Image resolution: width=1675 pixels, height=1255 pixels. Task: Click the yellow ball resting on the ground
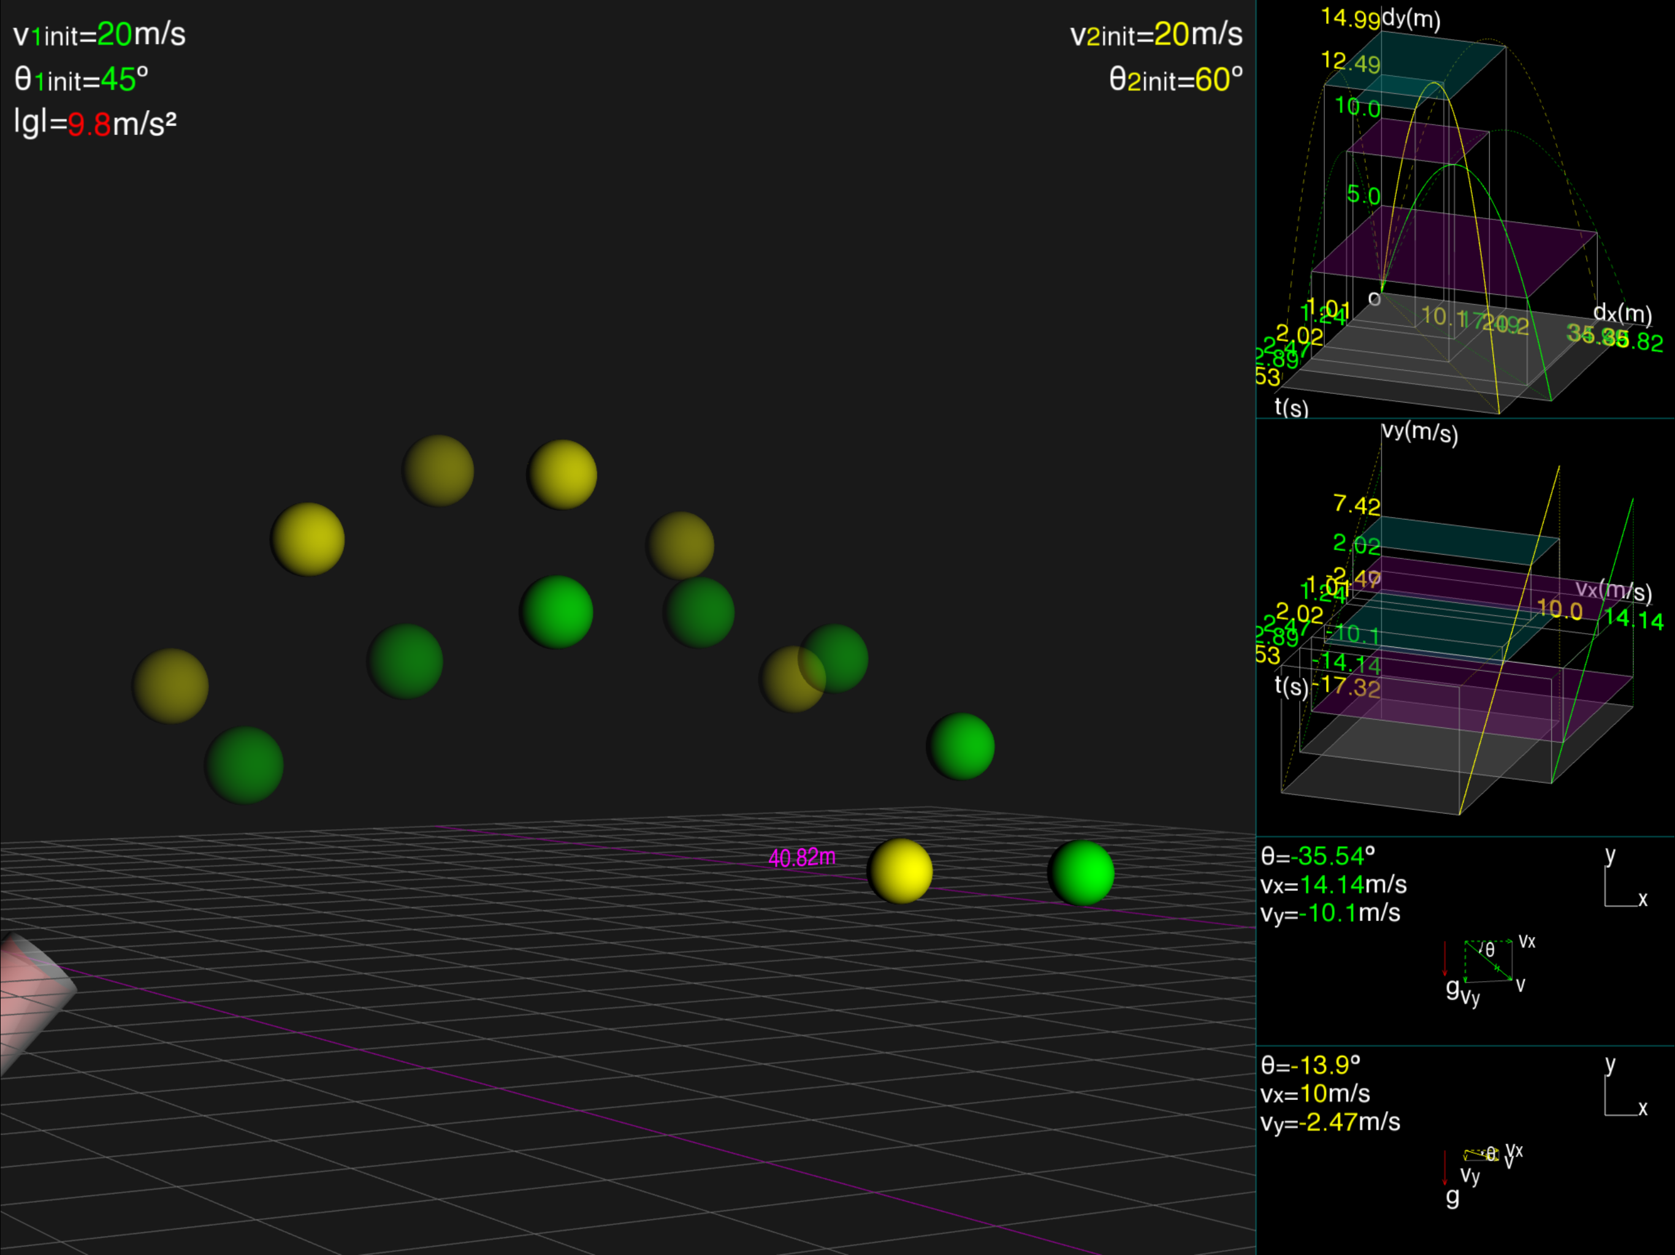pyautogui.click(x=899, y=871)
